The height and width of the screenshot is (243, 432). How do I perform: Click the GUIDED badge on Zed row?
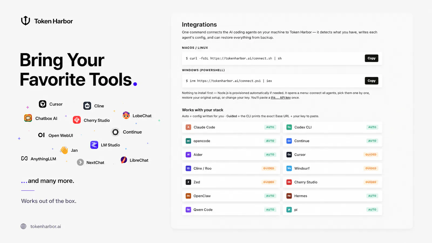pos(269,182)
